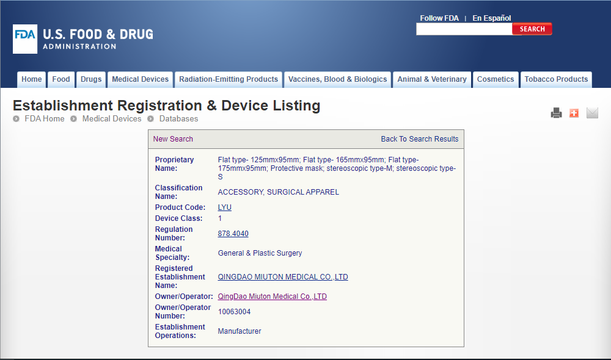Click the Proprietary Name label

(174, 164)
